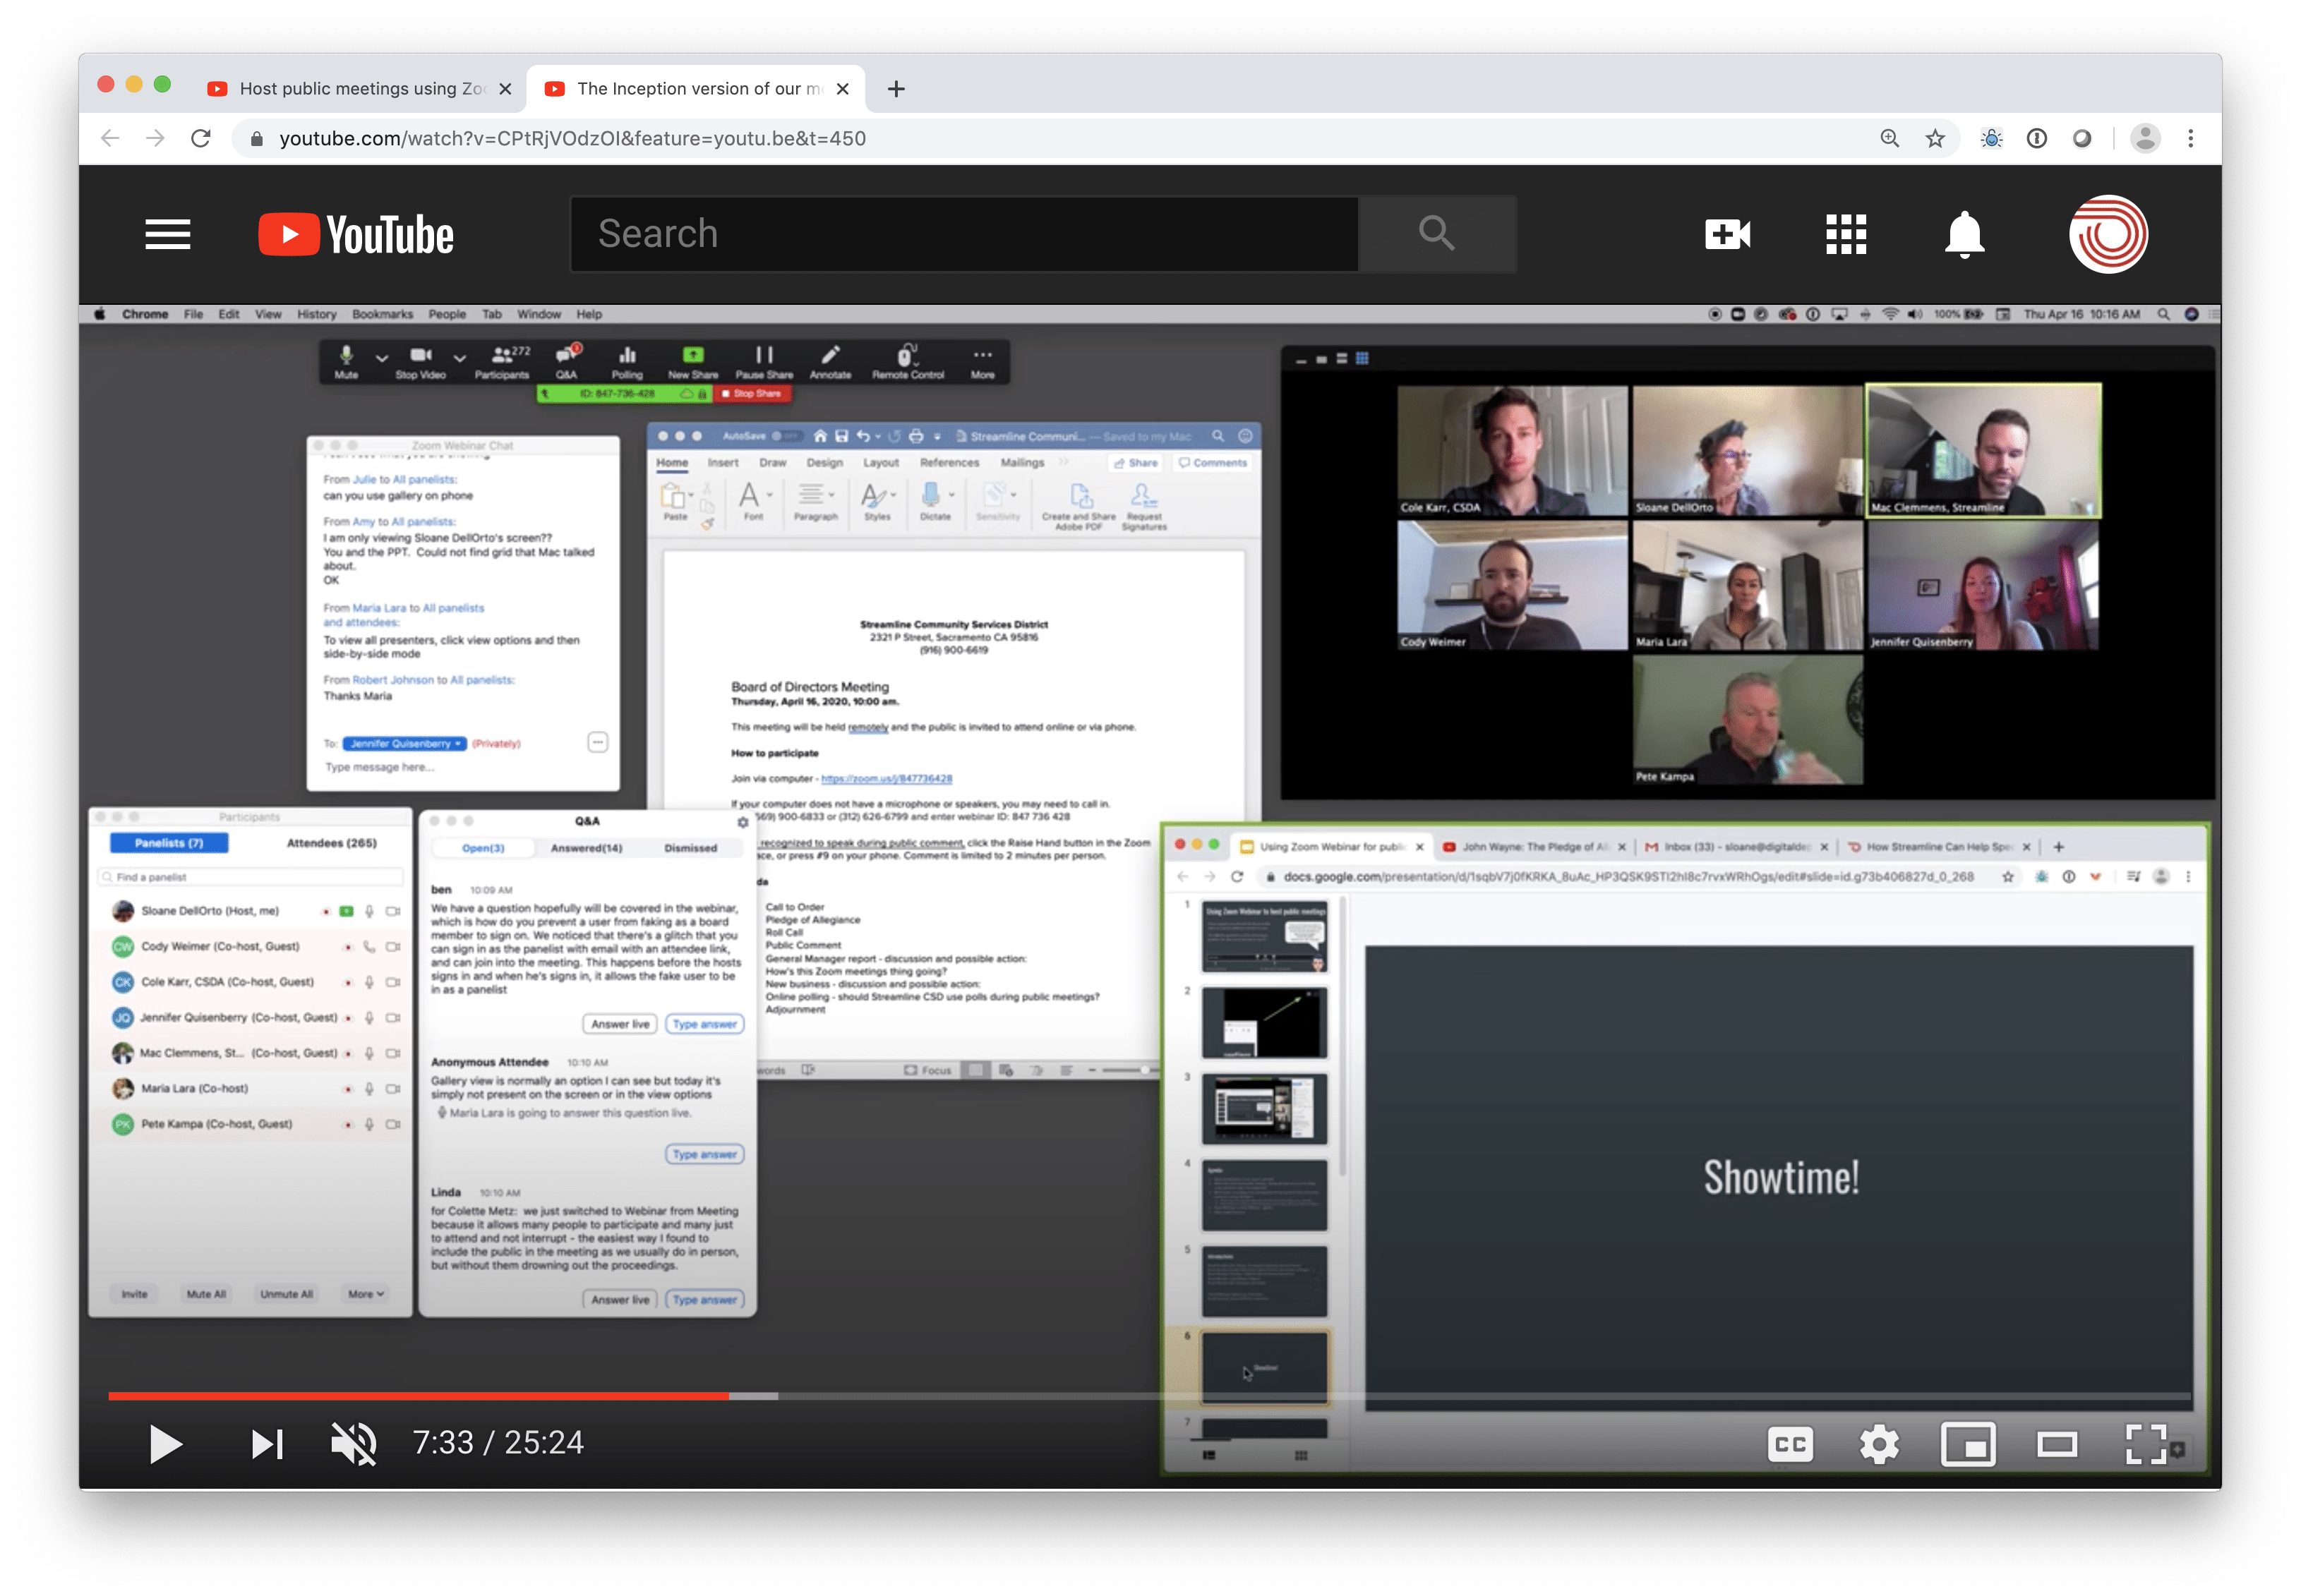Toggle Stop Video in the Zoom toolbar
The width and height of the screenshot is (2301, 1596).
click(x=420, y=362)
